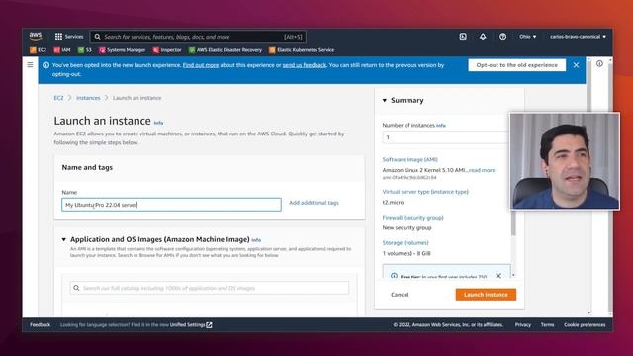
Task: Open Unified Settings link in footer
Action: pyautogui.click(x=191, y=325)
